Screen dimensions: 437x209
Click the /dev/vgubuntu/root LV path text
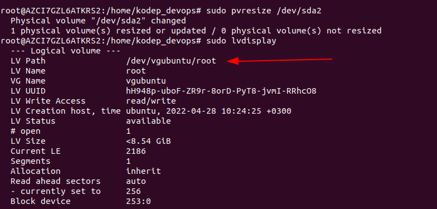(x=171, y=61)
